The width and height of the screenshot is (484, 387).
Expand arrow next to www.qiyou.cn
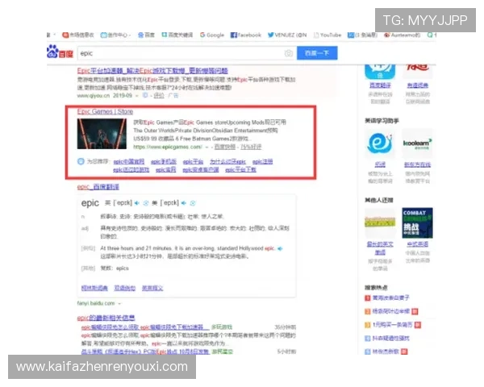136,96
